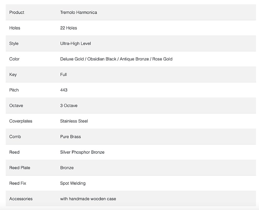259x210 pixels.
Task: Click the pitch value "443"
Action: (x=64, y=90)
